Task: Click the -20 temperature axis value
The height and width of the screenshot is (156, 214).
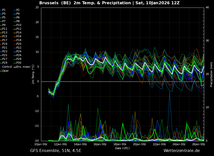Action: click(37, 141)
